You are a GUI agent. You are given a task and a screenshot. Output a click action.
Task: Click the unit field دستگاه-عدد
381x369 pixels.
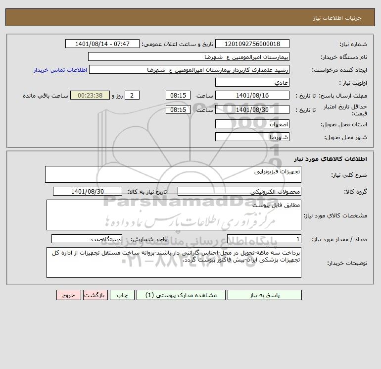click(87, 239)
